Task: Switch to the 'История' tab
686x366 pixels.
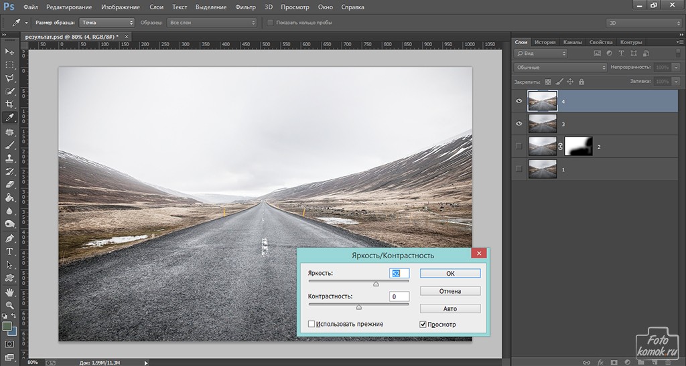Action: click(x=545, y=42)
